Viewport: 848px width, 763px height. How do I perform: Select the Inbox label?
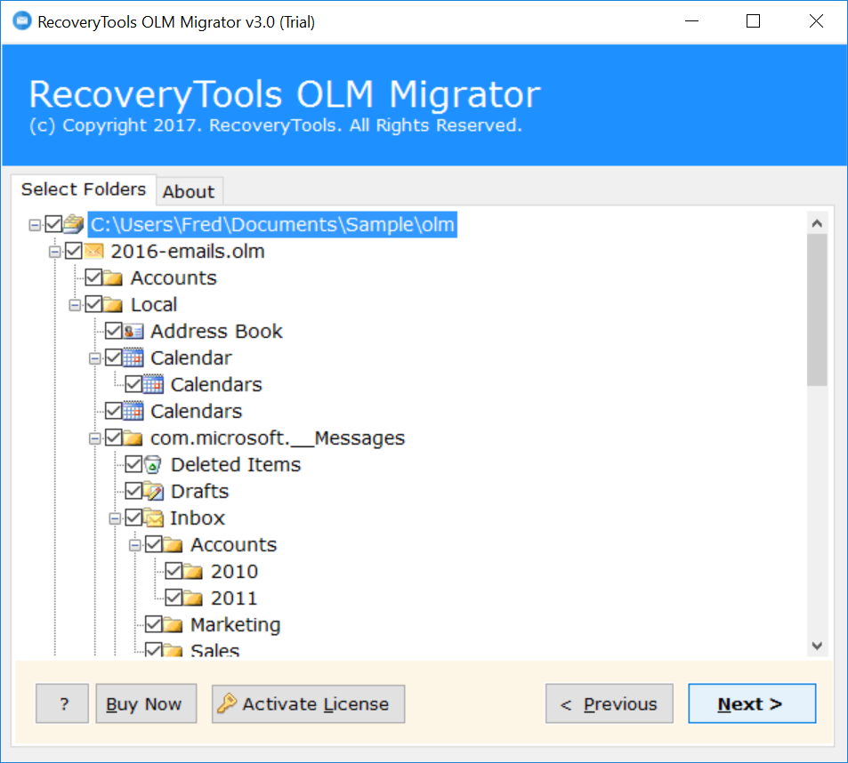tap(198, 518)
